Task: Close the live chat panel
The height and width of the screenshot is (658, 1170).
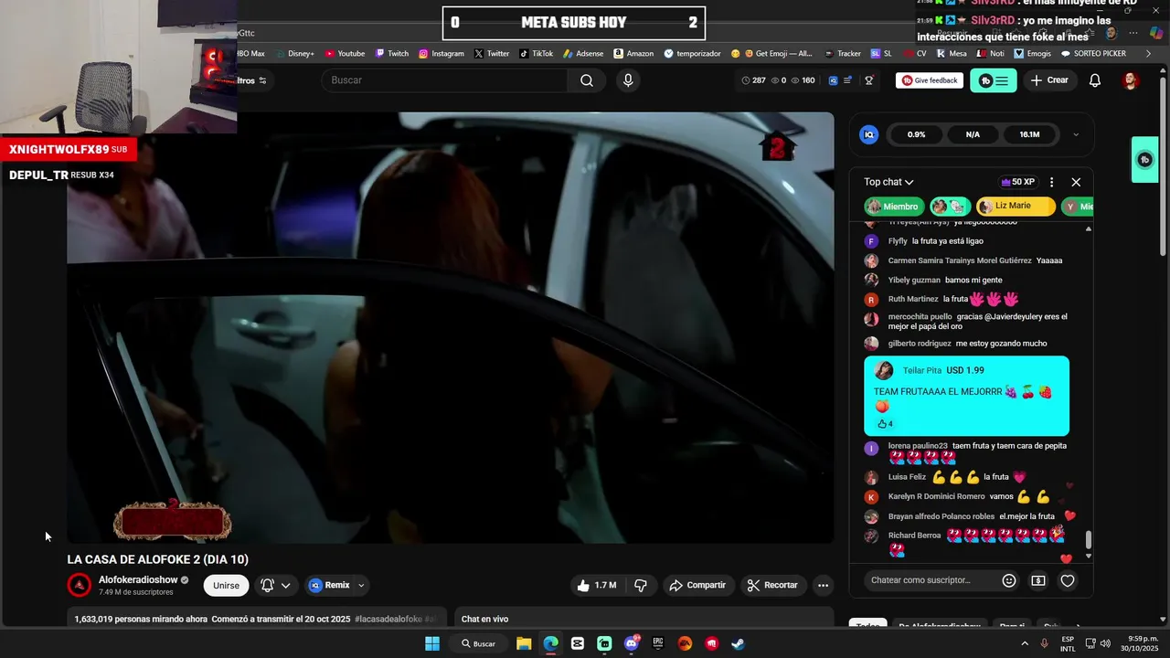Action: pos(1076,182)
